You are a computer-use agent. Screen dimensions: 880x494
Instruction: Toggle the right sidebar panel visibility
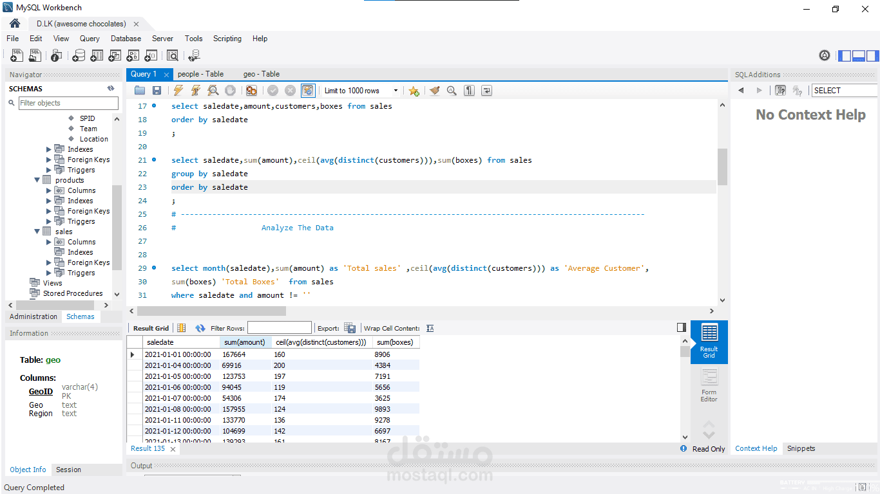point(872,56)
